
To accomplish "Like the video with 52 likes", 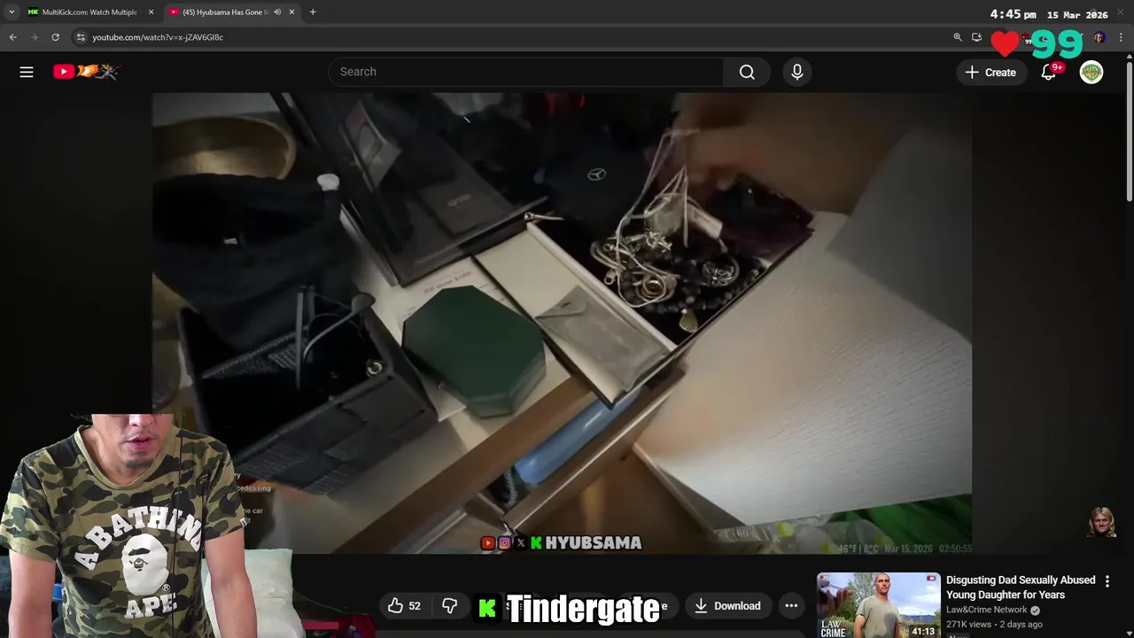I will [x=404, y=606].
